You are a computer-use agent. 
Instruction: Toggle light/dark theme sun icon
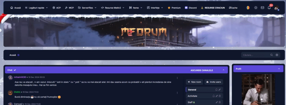pos(256,8)
